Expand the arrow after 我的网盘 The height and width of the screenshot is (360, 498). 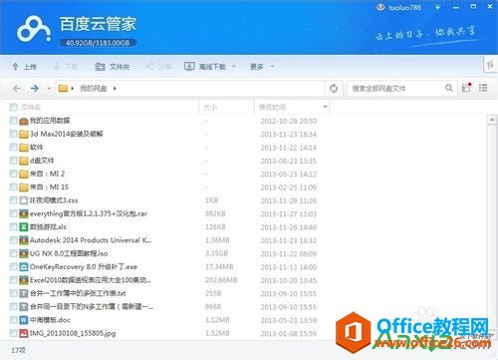point(115,89)
